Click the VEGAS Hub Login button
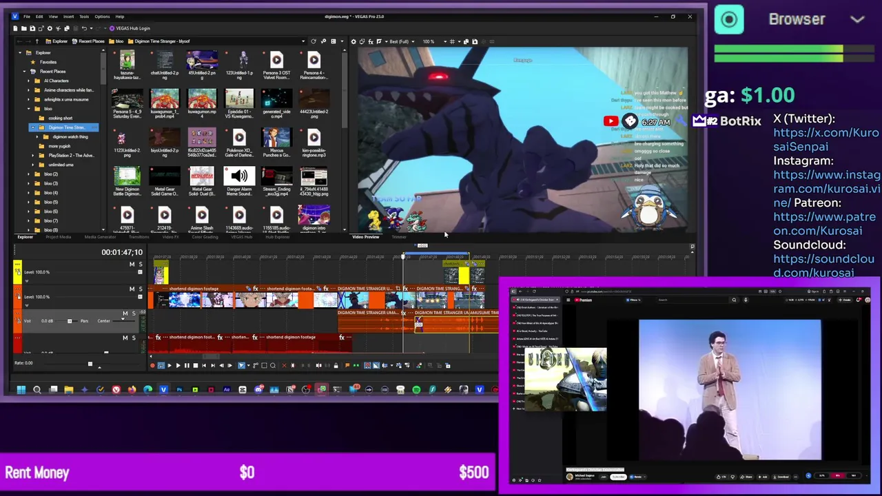 (129, 28)
